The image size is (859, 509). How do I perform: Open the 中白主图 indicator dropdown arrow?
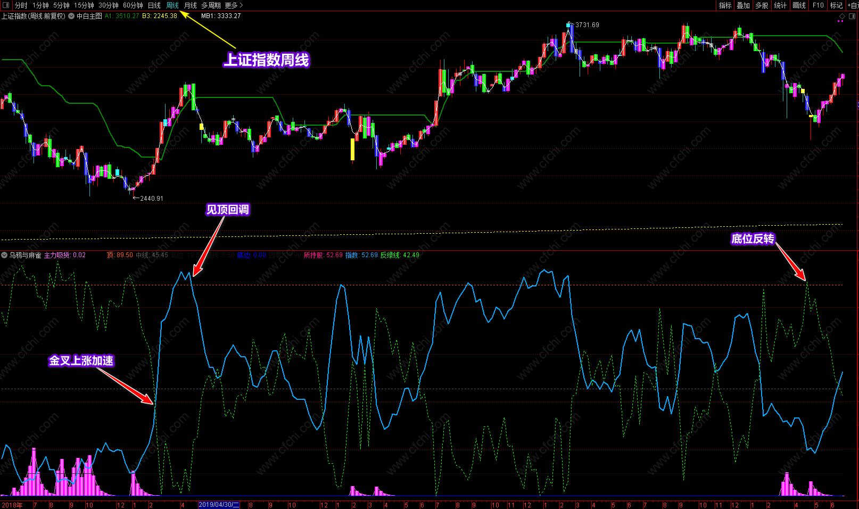[71, 16]
